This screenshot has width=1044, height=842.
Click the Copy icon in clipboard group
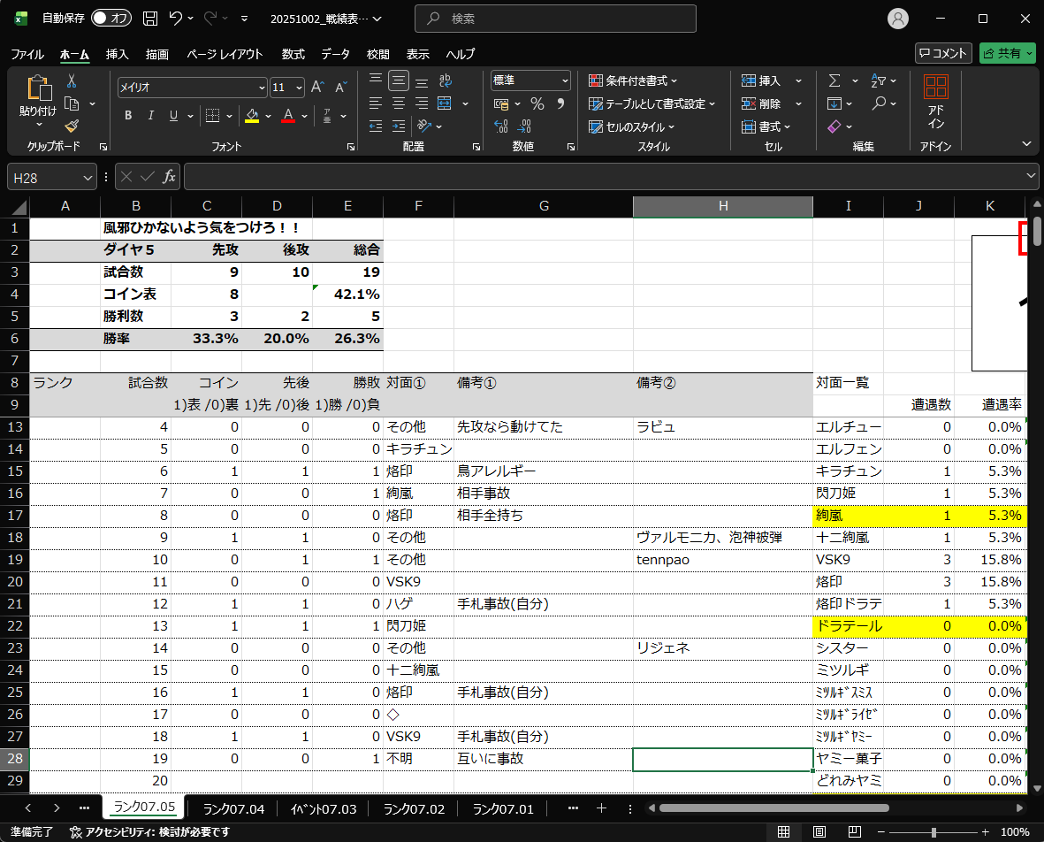click(x=72, y=103)
